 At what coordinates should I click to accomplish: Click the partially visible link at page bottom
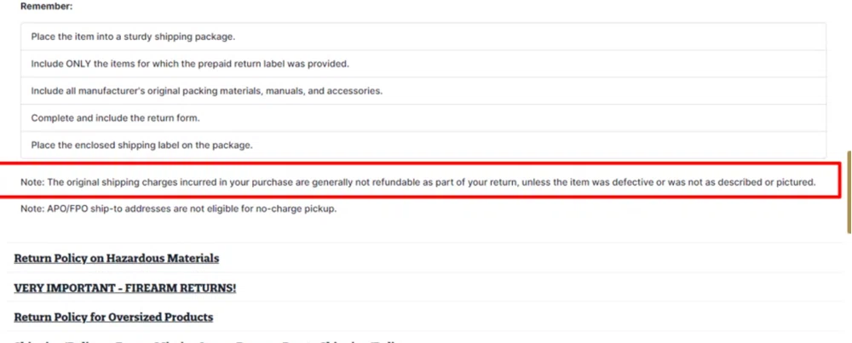pyautogui.click(x=206, y=340)
